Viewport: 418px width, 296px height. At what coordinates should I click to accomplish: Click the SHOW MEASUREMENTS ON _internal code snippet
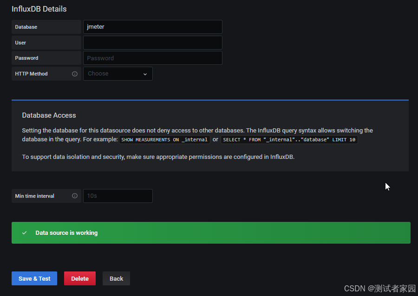point(164,139)
